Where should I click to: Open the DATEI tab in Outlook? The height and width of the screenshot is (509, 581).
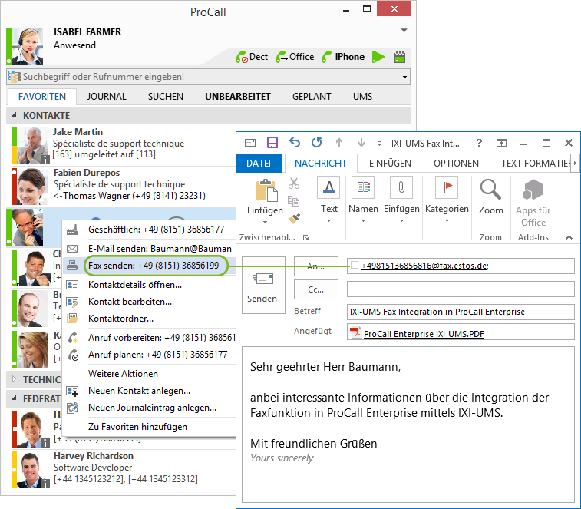(259, 164)
